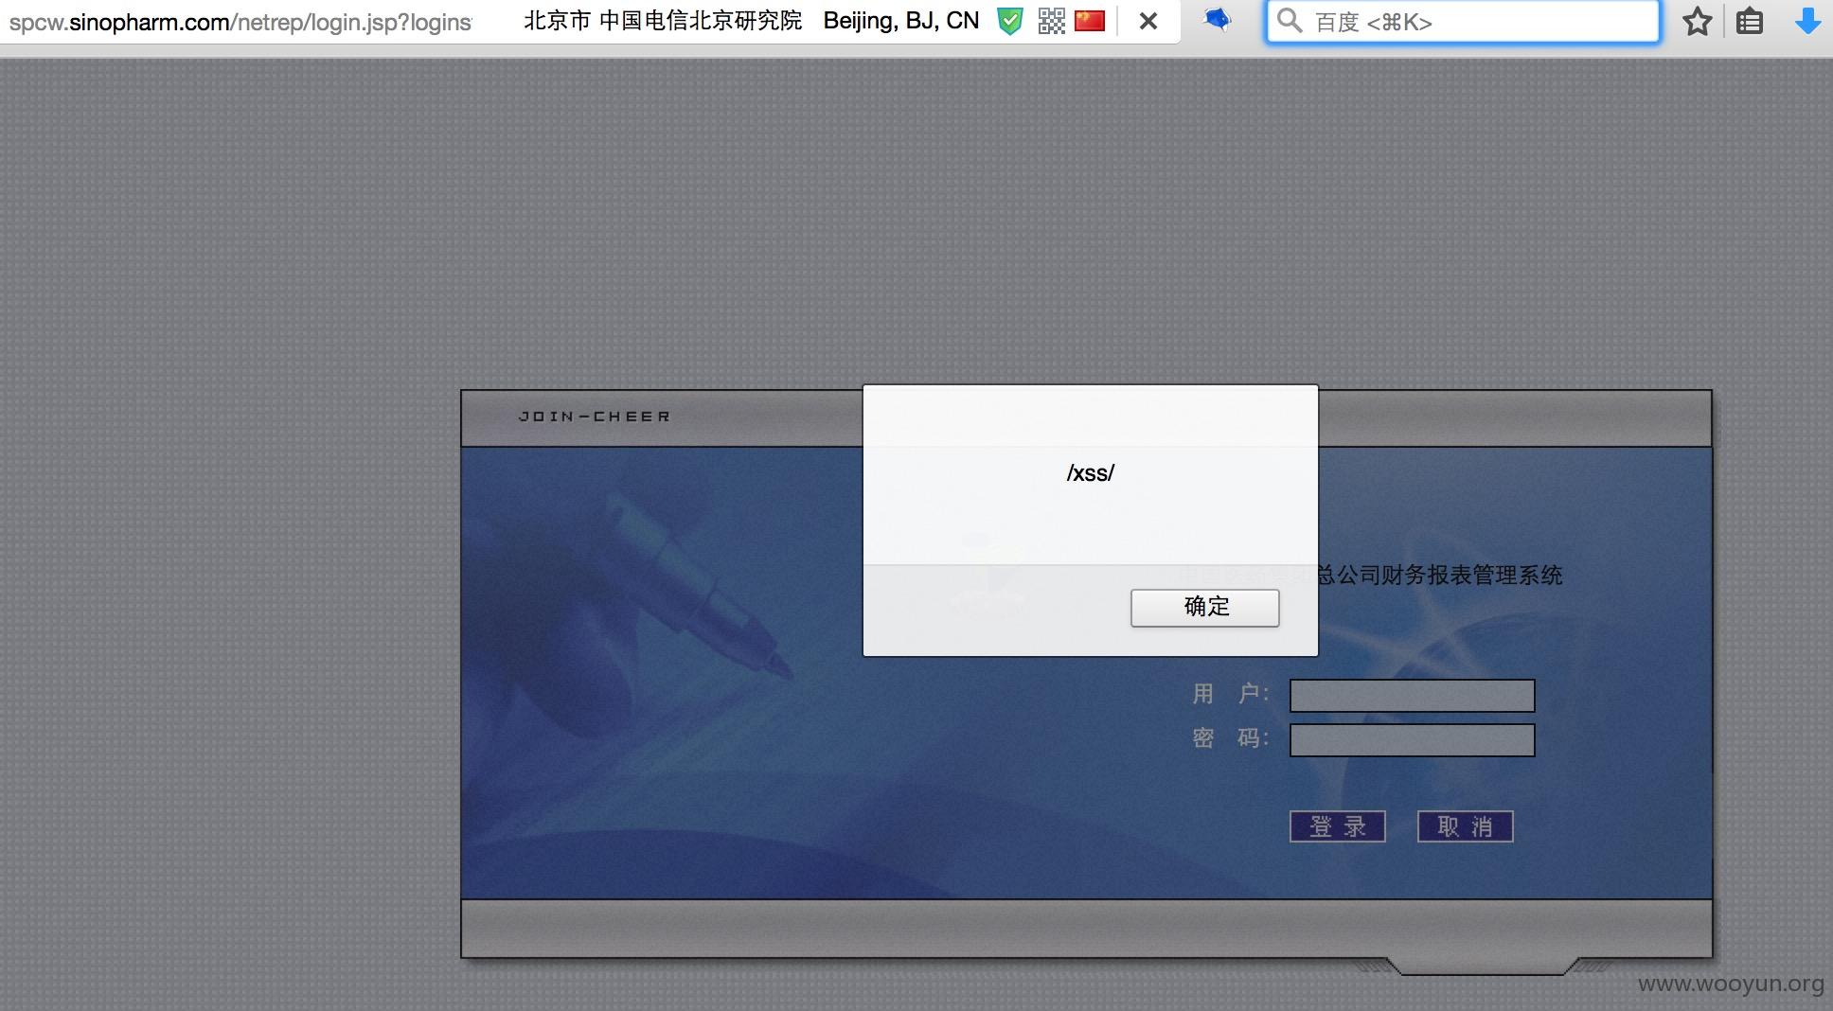Click the 登录 login button
The image size is (1833, 1011).
(1337, 826)
